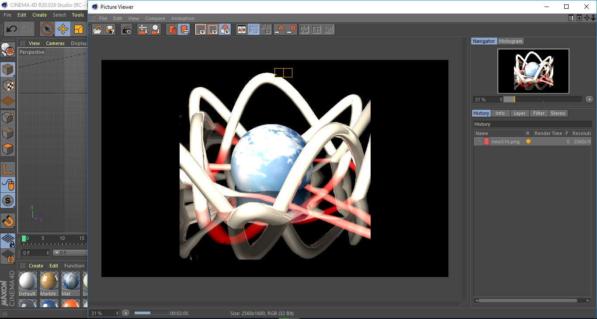Click the Stop rendering clapperboard icon
This screenshot has width=597, height=319.
127,30
